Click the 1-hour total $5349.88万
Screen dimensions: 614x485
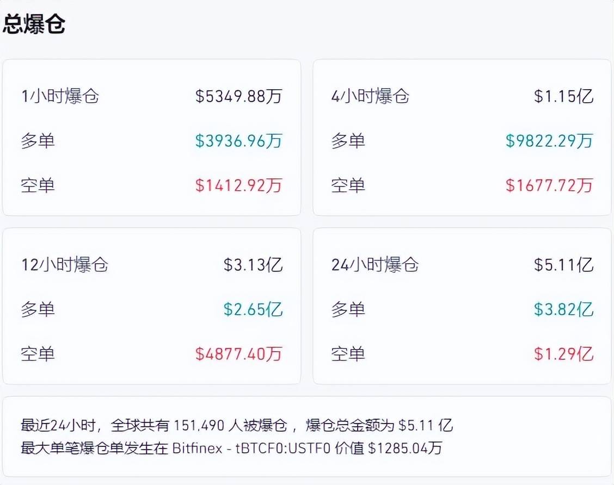(239, 97)
